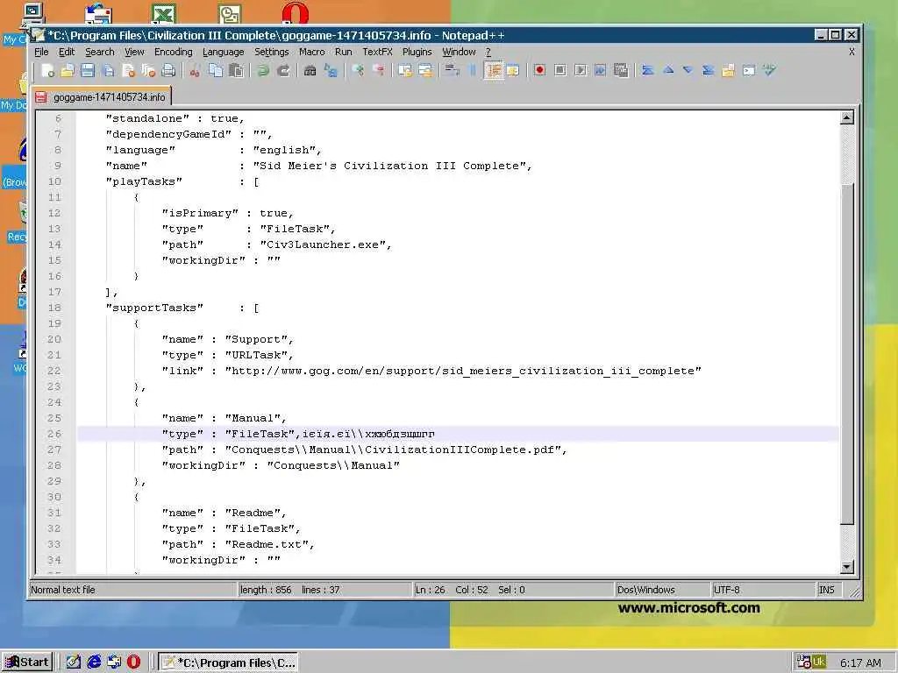Open the Encoding menu
This screenshot has height=673, width=898.
174,52
